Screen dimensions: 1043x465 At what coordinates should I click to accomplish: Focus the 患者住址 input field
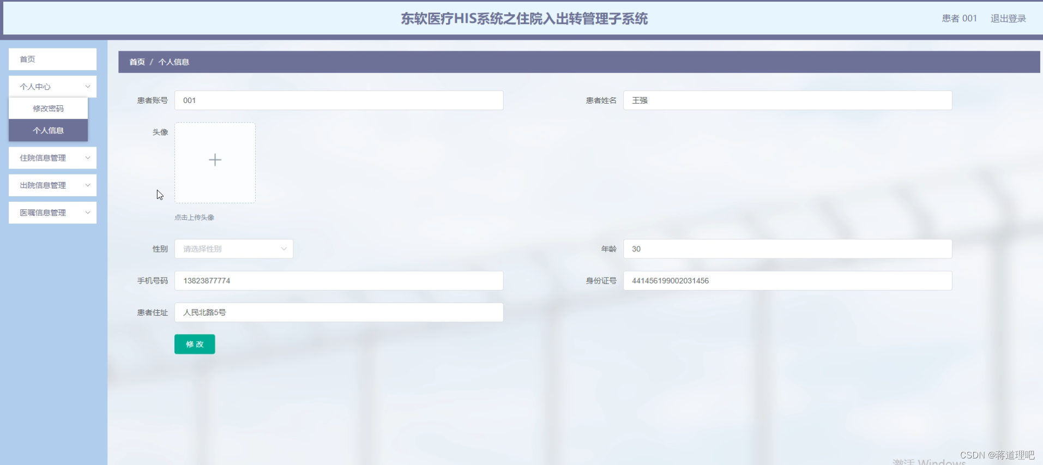pyautogui.click(x=339, y=312)
